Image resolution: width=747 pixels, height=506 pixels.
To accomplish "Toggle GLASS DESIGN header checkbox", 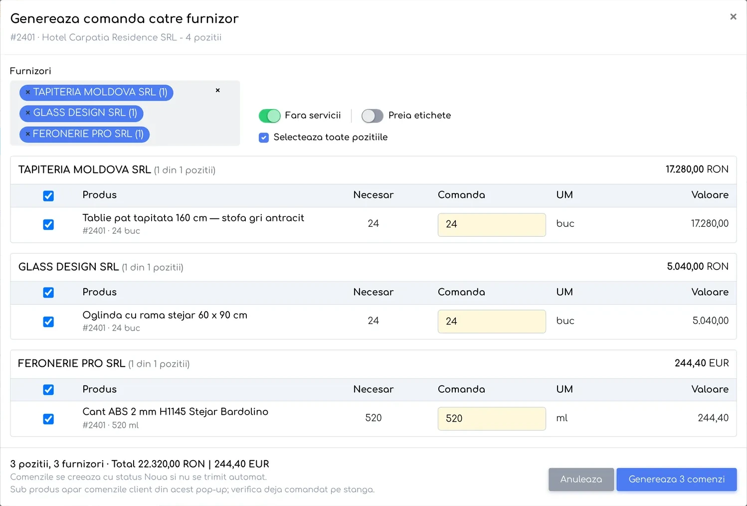I will 48,293.
